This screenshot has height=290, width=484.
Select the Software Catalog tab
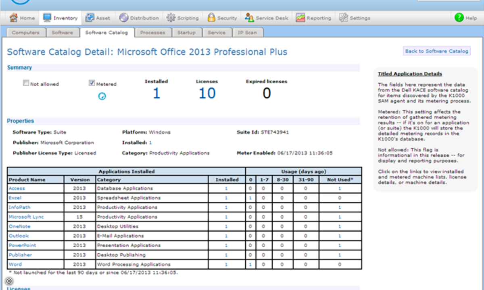coord(106,33)
